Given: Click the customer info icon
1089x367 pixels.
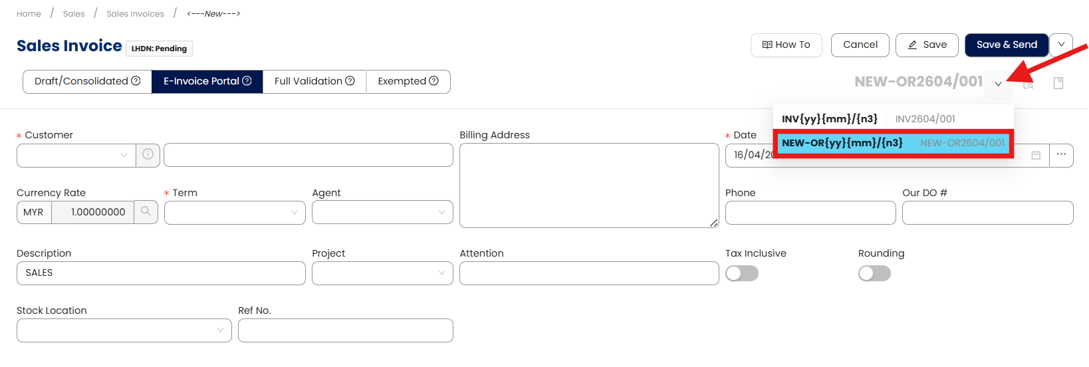Looking at the screenshot, I should click(148, 154).
